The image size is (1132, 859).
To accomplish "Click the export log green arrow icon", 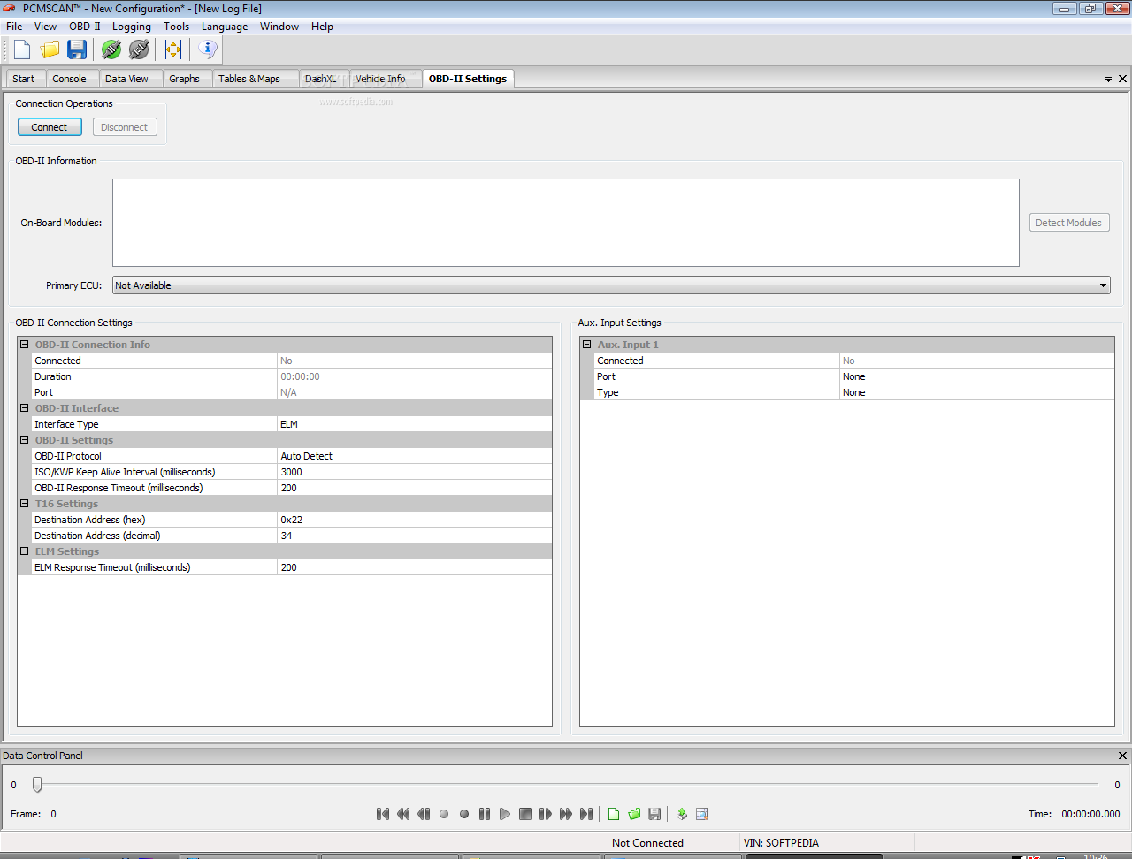I will click(x=682, y=814).
